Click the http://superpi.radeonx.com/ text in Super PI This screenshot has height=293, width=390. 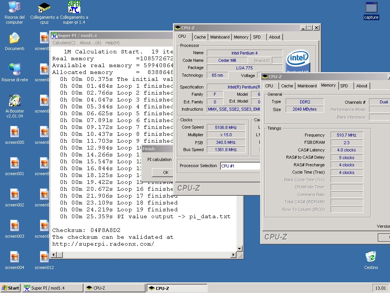pos(103,244)
